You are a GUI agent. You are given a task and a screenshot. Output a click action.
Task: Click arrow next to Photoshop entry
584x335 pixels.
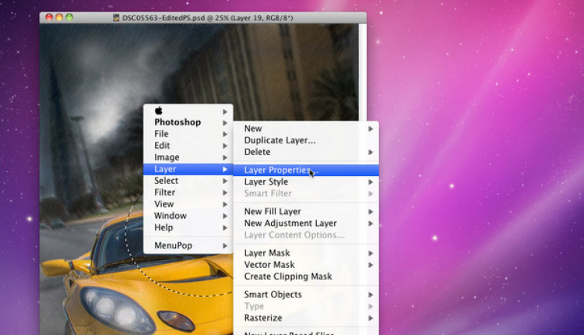tap(225, 122)
